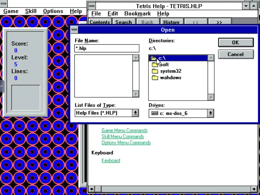Open the Bookmark menu in Tetris Help
The image size is (260, 195).
[138, 14]
